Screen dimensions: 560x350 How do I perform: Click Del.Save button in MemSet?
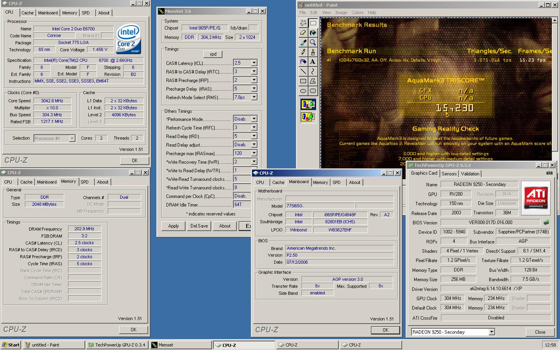pos(199,226)
